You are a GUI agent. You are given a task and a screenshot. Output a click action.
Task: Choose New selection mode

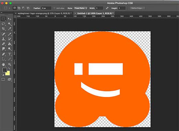click(x=15, y=8)
